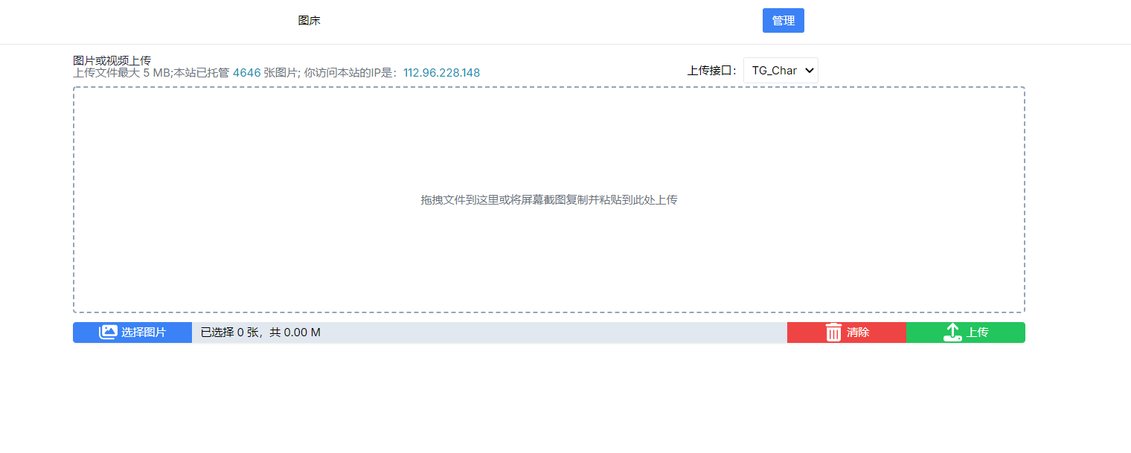Click the empty gray selection status bar
The image size is (1131, 453).
(558, 332)
